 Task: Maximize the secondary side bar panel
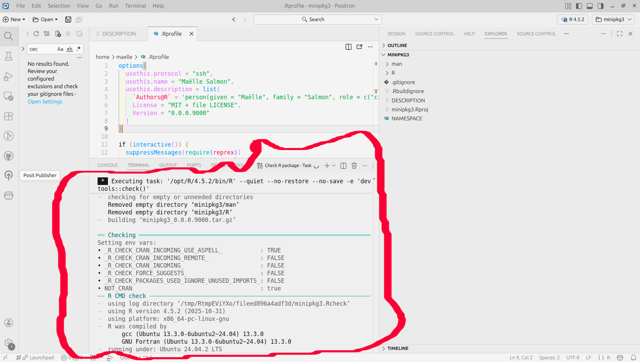[x=620, y=34]
